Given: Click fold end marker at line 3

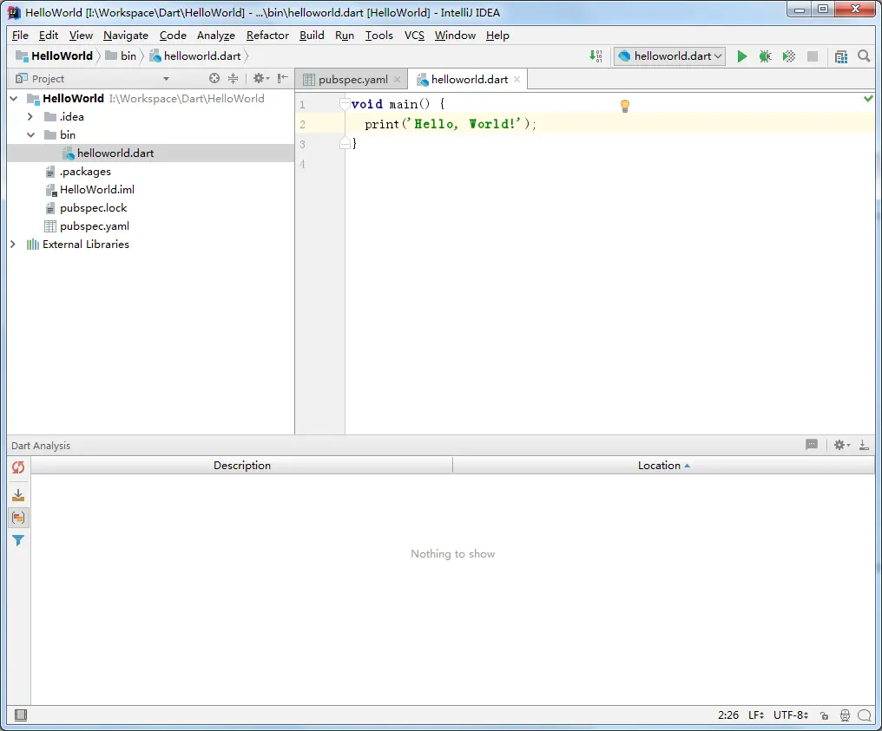Looking at the screenshot, I should [x=345, y=144].
